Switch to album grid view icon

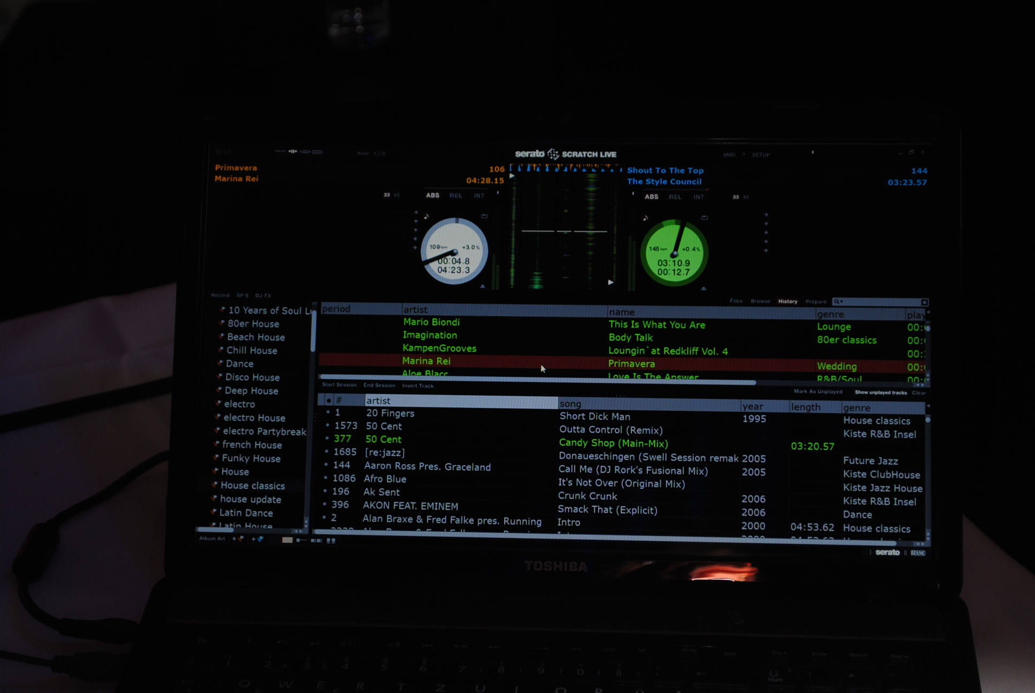tap(331, 541)
